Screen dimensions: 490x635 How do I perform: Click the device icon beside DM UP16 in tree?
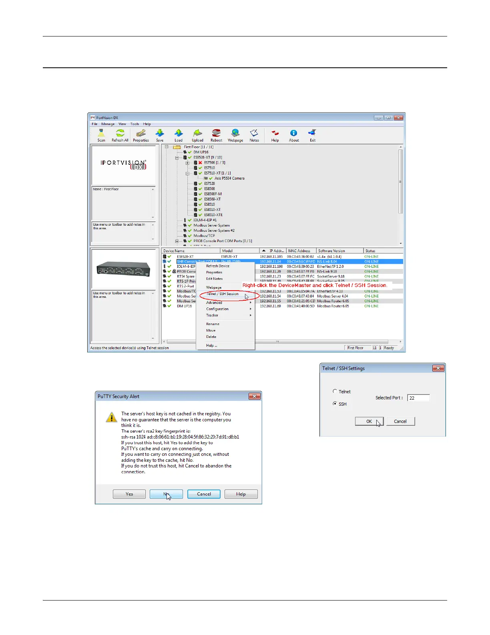click(185, 152)
